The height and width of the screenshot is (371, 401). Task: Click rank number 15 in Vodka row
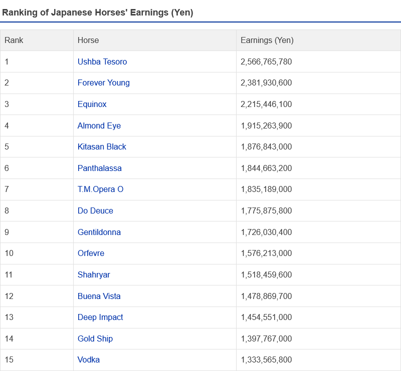point(9,360)
